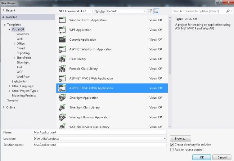
Task: Collapse the Templates tree node
Action: pos(4,24)
